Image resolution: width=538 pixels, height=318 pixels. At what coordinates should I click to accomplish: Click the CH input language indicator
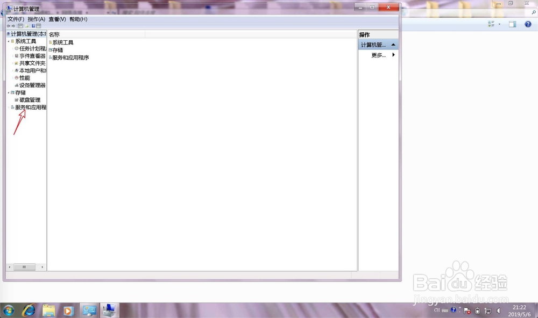[x=437, y=310]
